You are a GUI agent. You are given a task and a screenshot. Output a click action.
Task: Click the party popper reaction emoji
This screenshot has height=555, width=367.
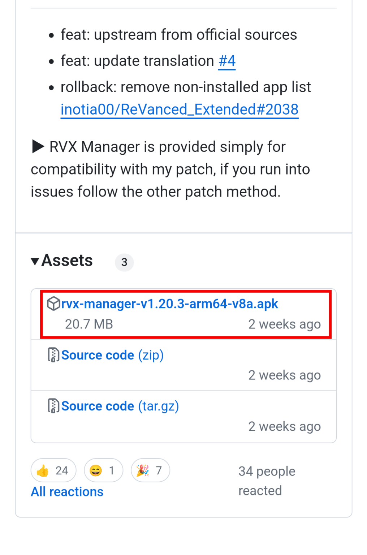tap(143, 470)
